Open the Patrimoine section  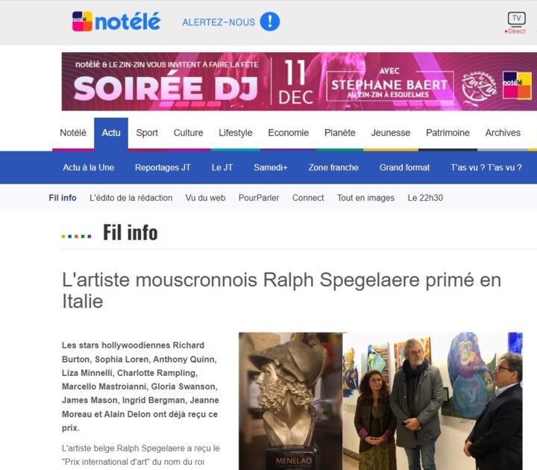(x=447, y=133)
